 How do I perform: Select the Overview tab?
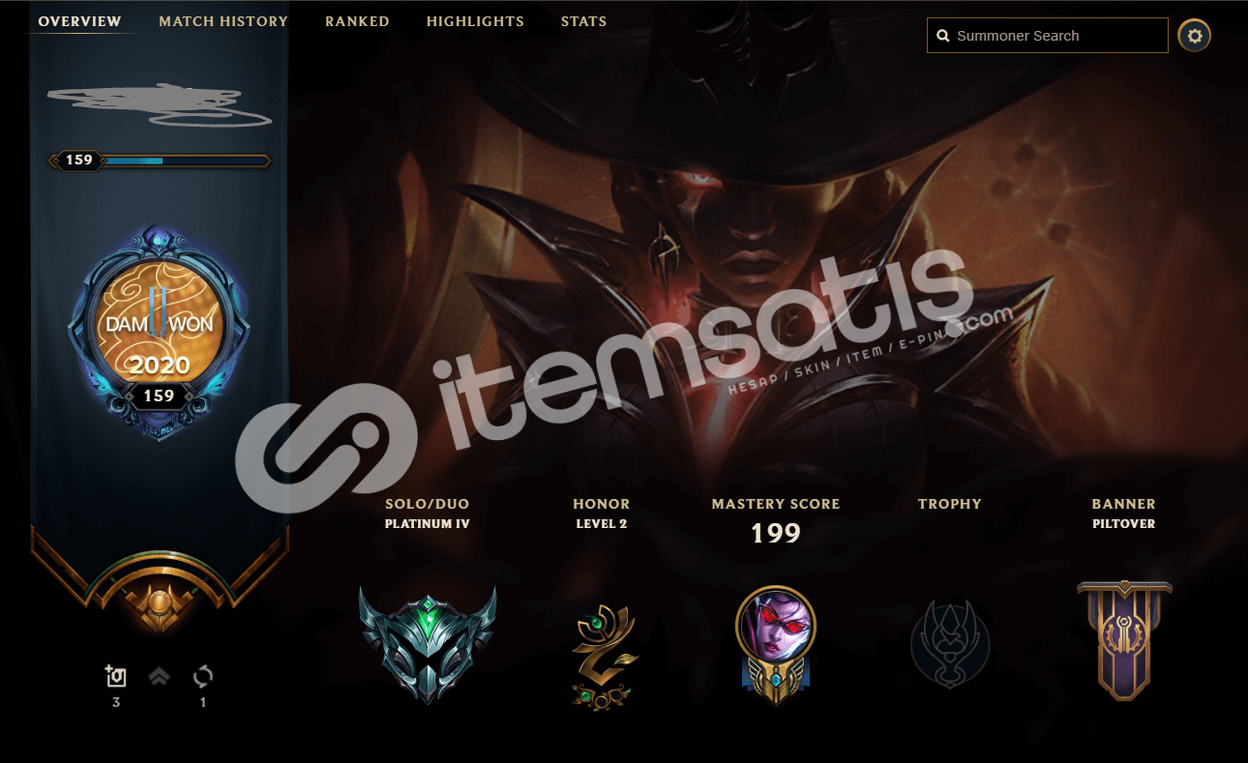(80, 21)
